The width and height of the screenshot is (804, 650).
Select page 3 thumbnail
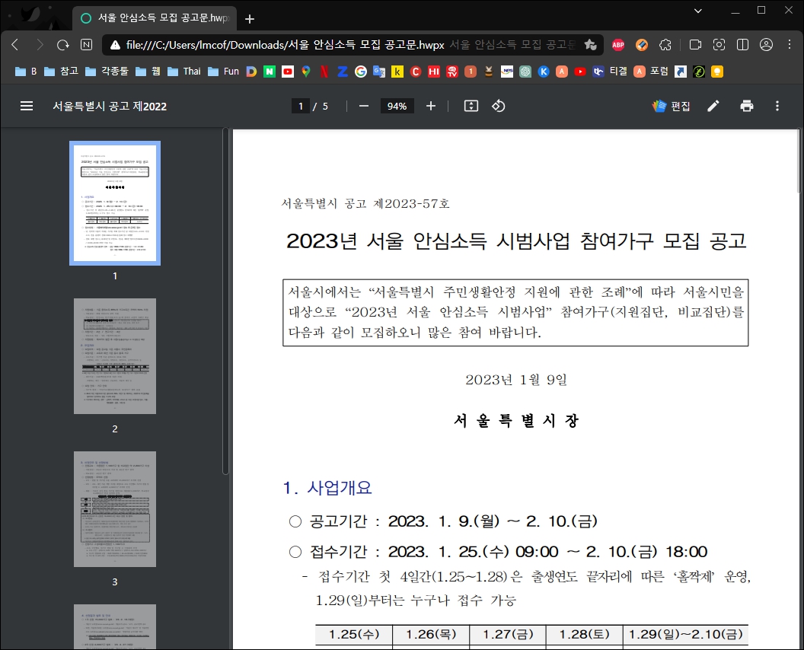pos(115,509)
